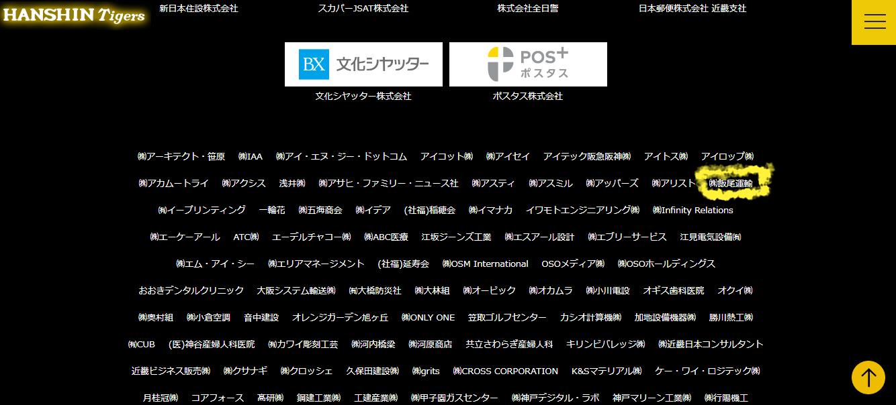Open the ㈱アーキテクト・笹原 sponsor link
Screen dimensions: 896x405
[x=181, y=156]
